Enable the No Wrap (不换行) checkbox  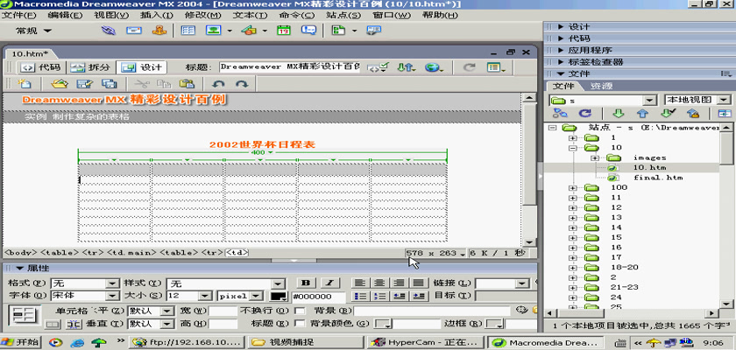point(300,311)
